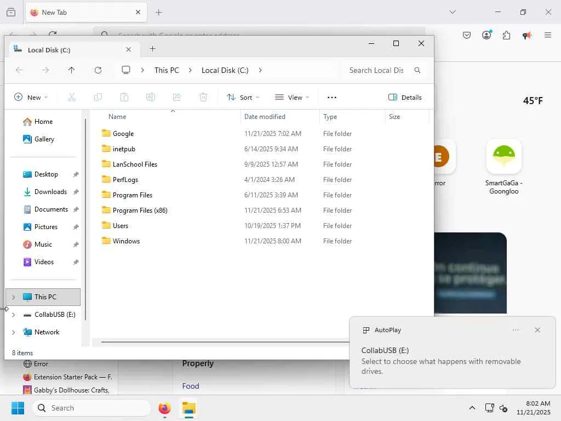Click the Firefox View icon at top left
This screenshot has height=421, width=561.
tap(11, 12)
